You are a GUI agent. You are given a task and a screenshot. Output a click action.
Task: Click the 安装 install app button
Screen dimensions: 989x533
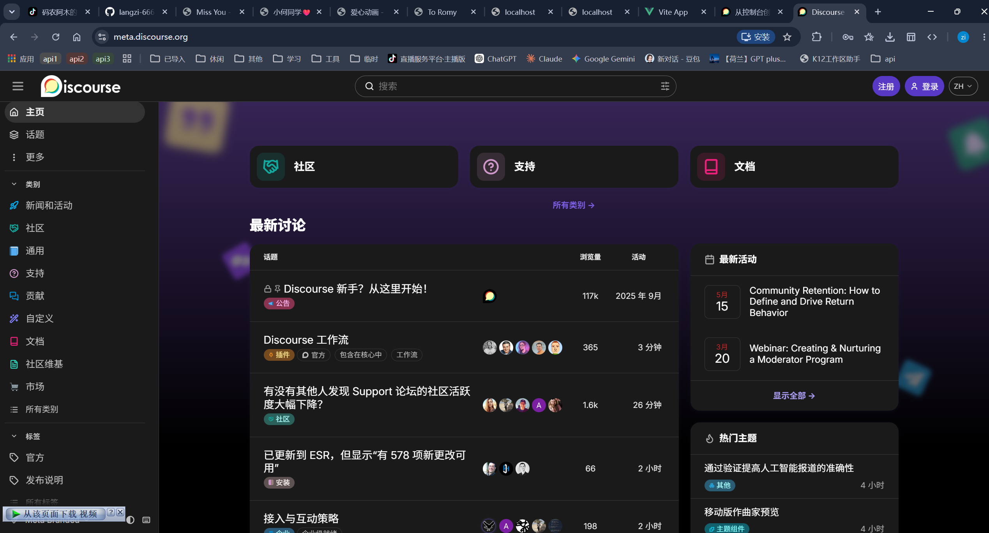[x=756, y=37]
